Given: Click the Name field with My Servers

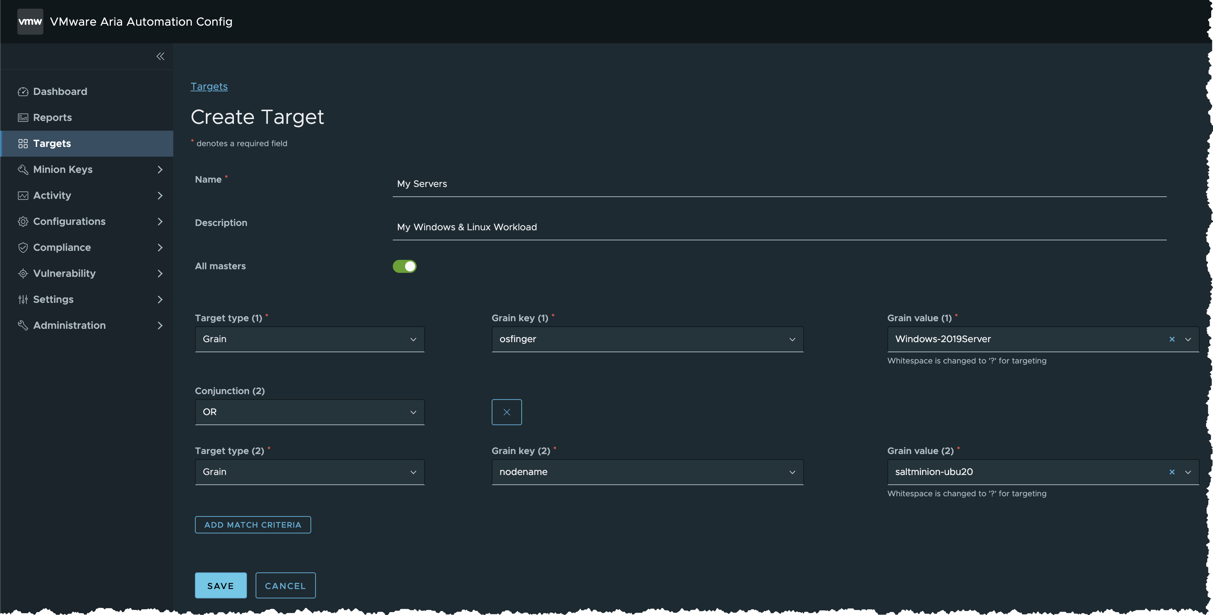Looking at the screenshot, I should tap(779, 184).
